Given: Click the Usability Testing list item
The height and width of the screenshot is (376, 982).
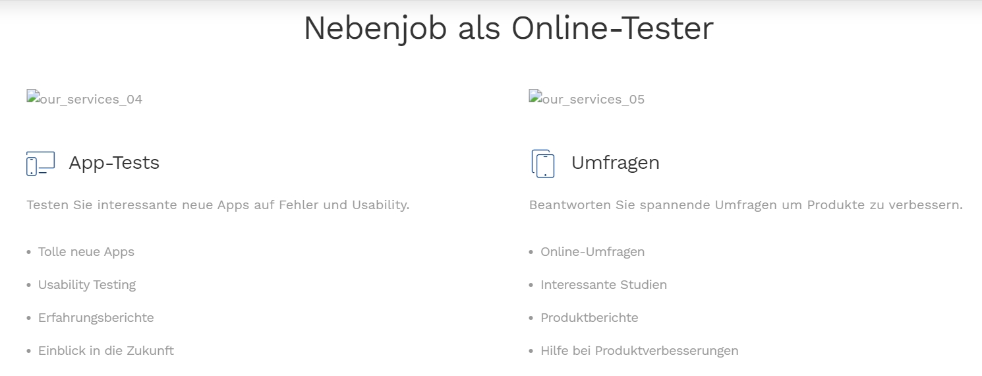Looking at the screenshot, I should pyautogui.click(x=87, y=285).
